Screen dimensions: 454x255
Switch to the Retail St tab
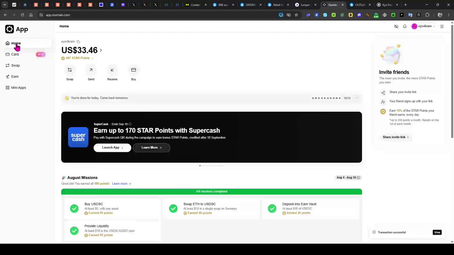(277, 5)
